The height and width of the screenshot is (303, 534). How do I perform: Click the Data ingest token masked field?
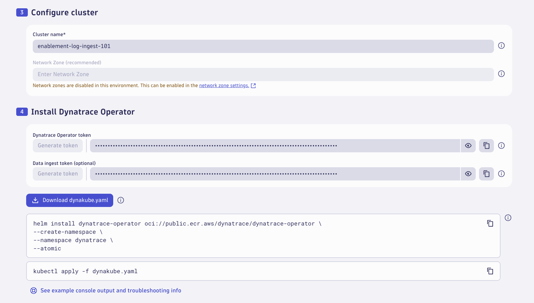click(x=275, y=174)
